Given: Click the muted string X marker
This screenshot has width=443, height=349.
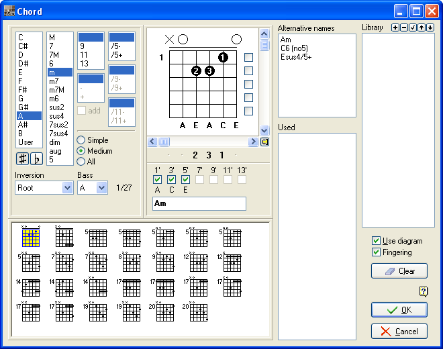Looking at the screenshot, I should click(x=169, y=40).
